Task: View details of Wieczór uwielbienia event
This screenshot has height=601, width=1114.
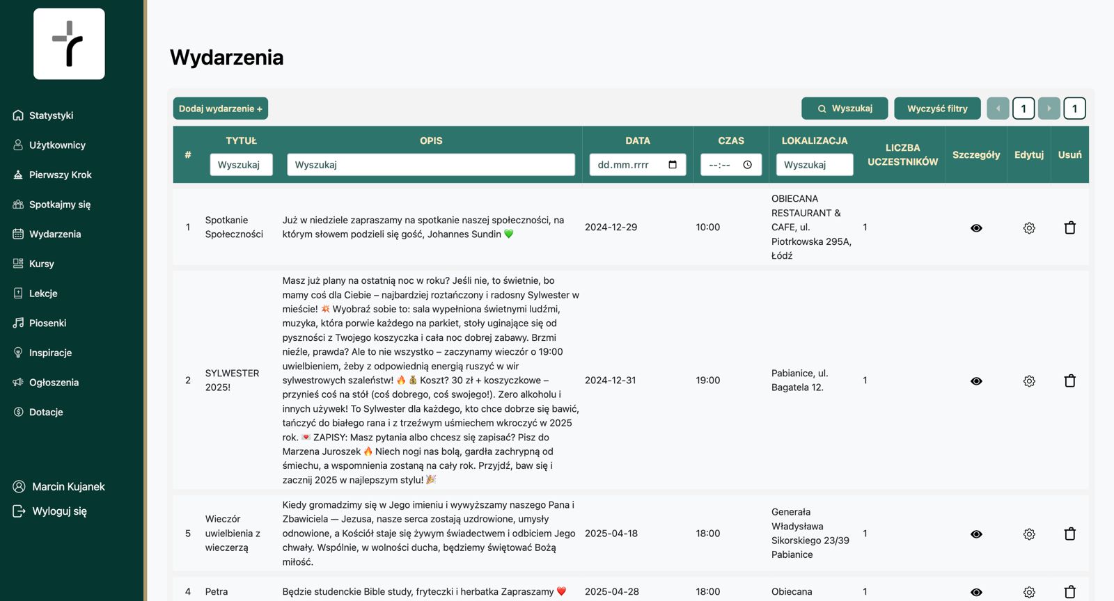Action: pyautogui.click(x=976, y=534)
